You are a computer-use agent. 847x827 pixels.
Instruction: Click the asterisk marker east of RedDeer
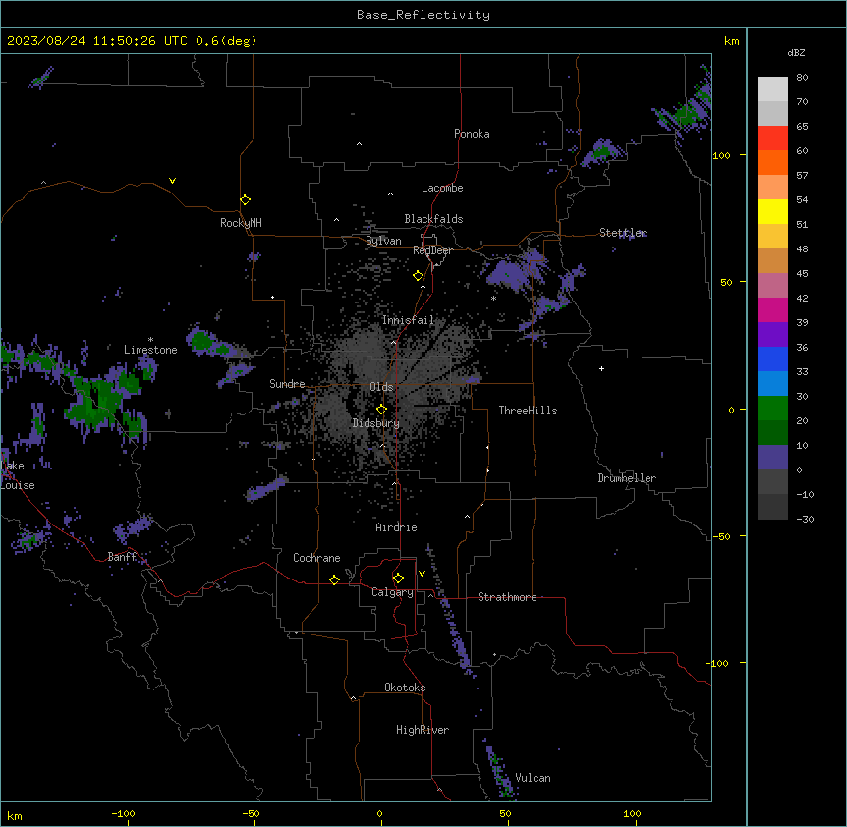(x=493, y=299)
